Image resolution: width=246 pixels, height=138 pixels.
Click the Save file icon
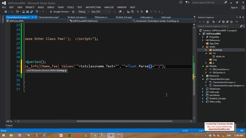pyautogui.click(x=27, y=12)
